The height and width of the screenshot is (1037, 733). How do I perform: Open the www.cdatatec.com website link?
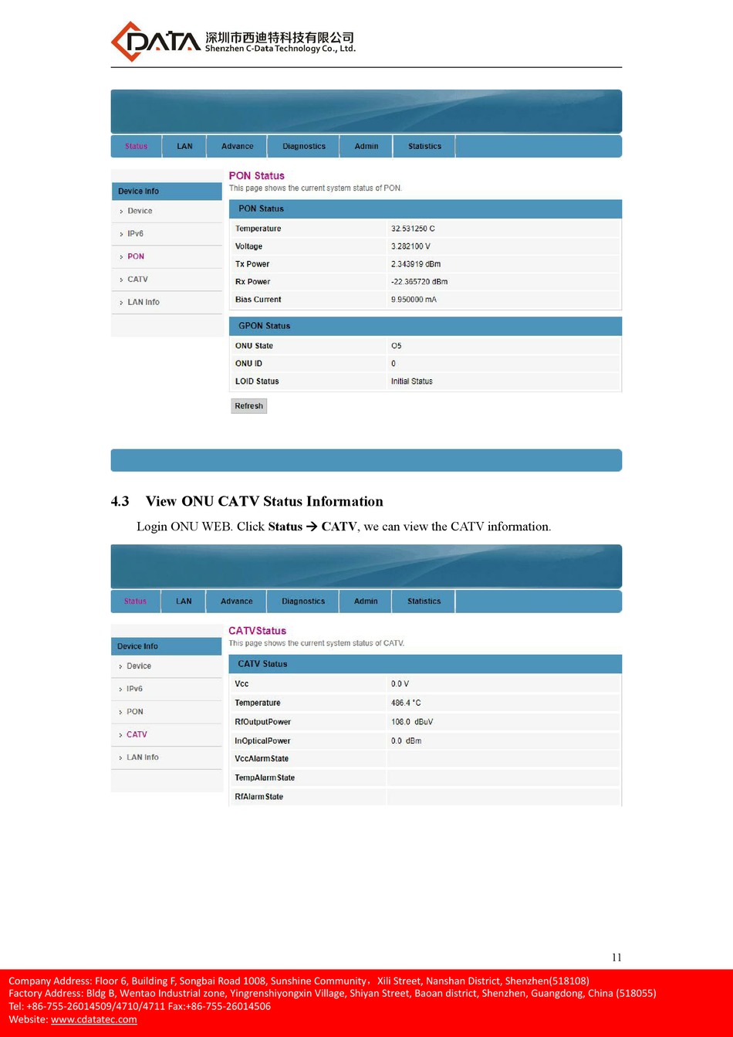pos(94,1019)
